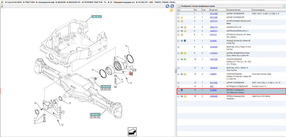This screenshot has width=286, height=137.
Task: Click the add circle on row 8 bolt
Action: 178,47
